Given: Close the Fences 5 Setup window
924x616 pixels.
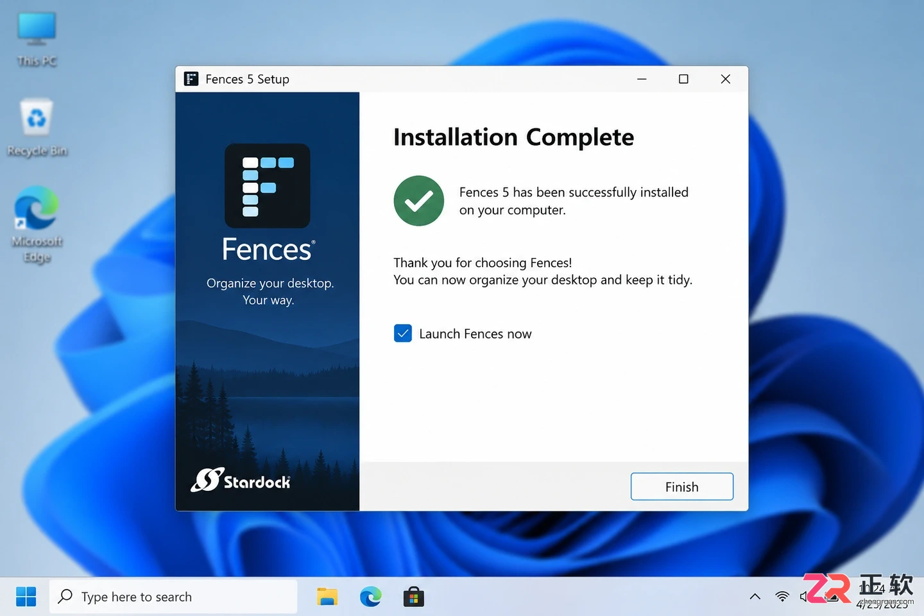Looking at the screenshot, I should click(726, 79).
